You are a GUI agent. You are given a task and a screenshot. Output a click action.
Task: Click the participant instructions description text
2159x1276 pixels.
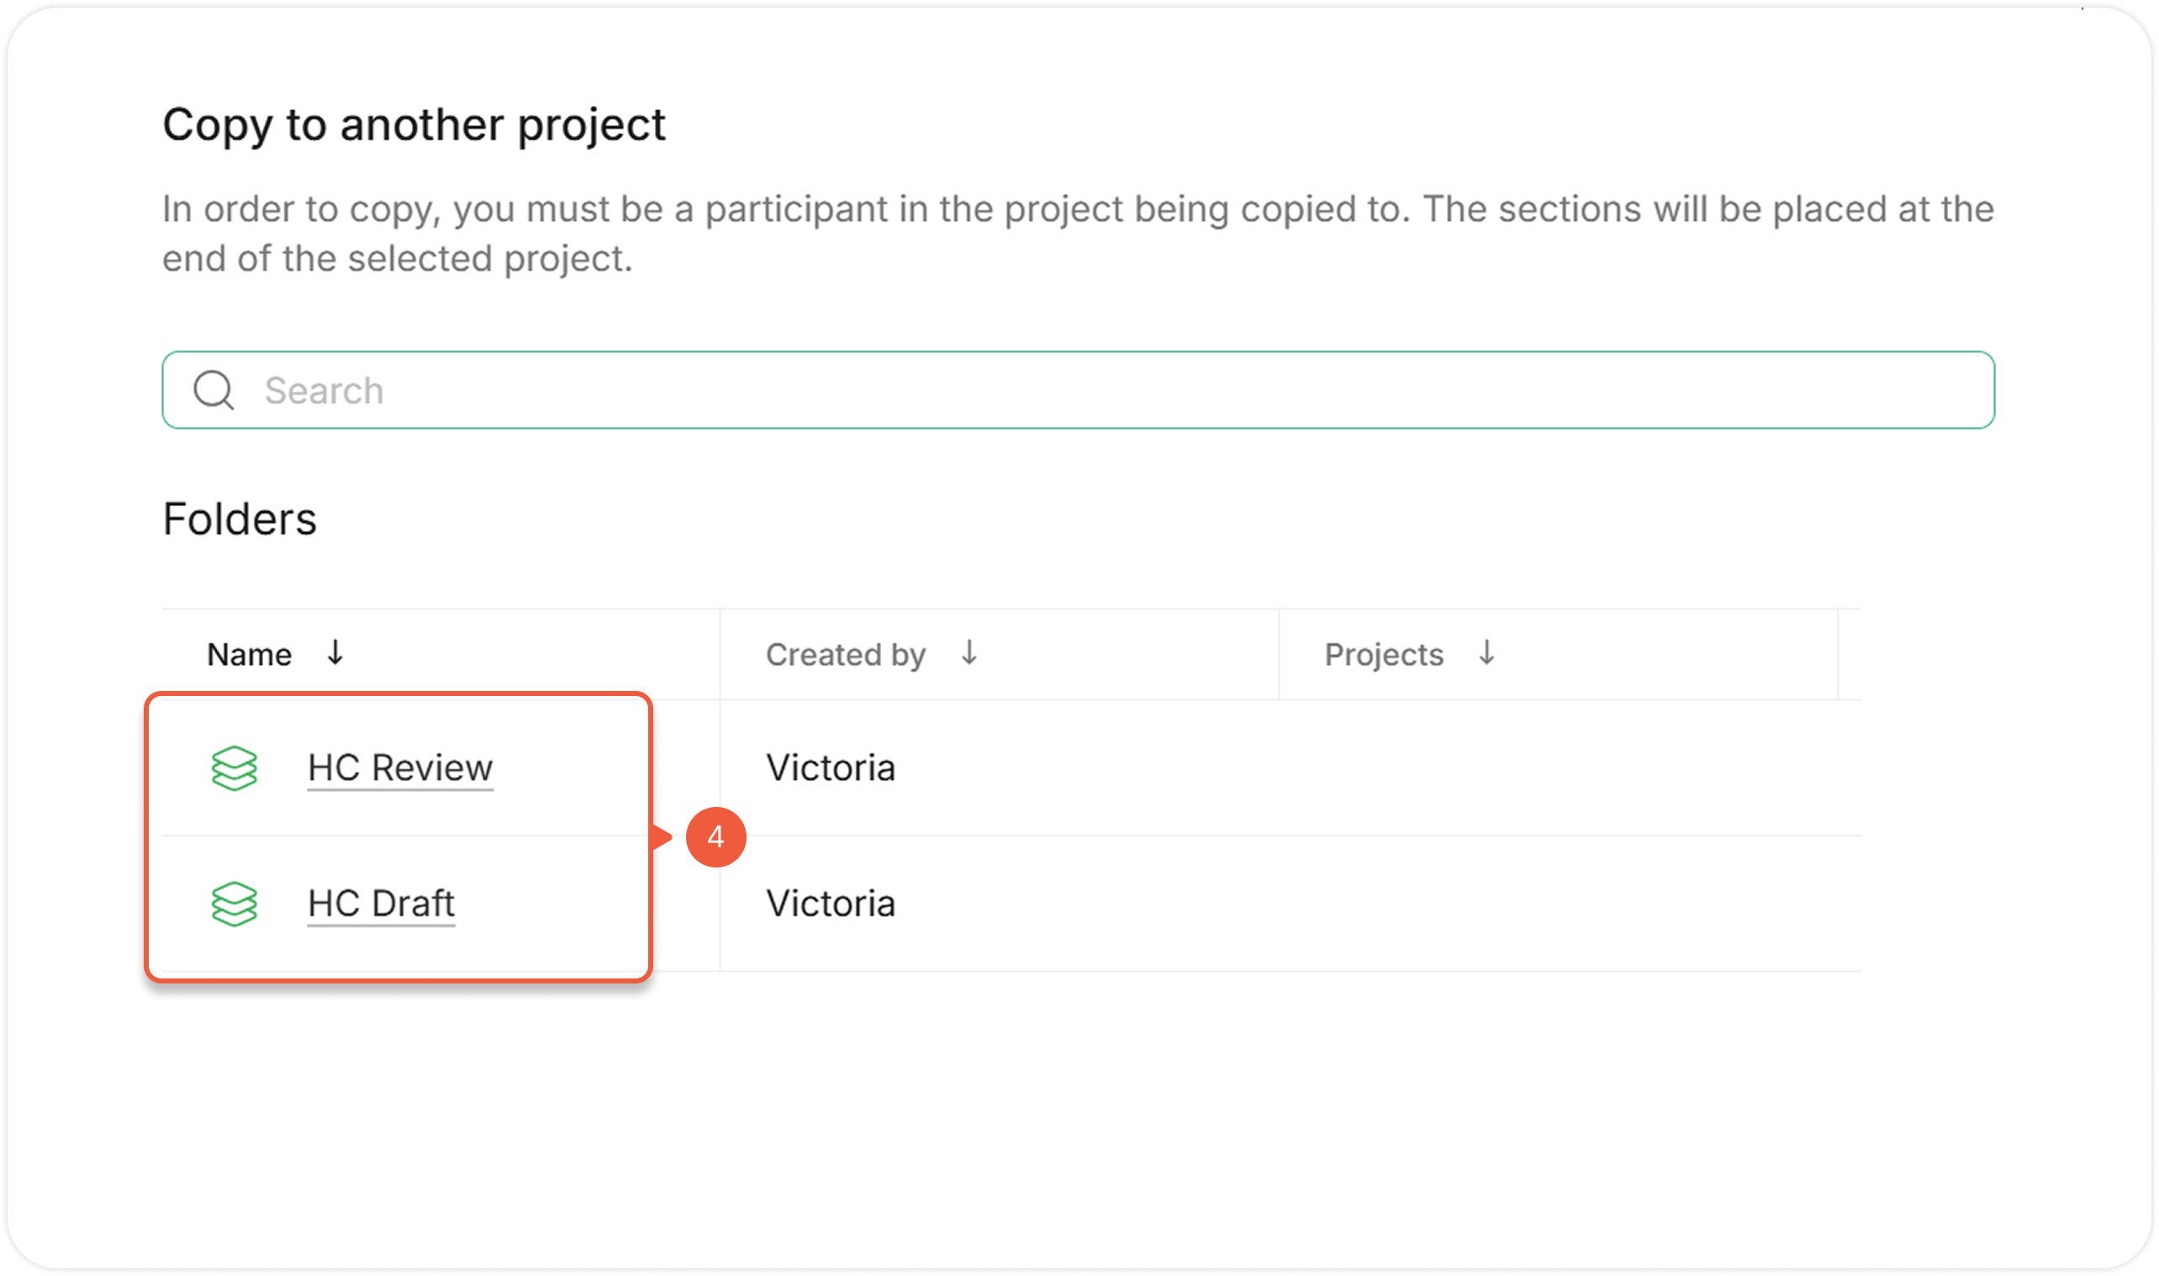pos(1077,233)
